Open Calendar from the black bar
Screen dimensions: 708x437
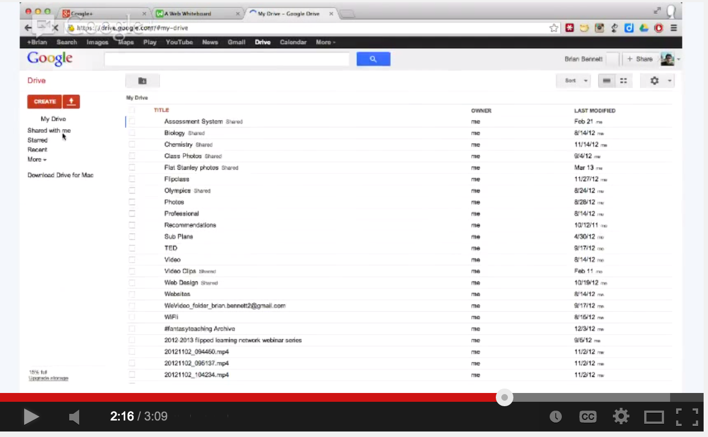click(293, 42)
